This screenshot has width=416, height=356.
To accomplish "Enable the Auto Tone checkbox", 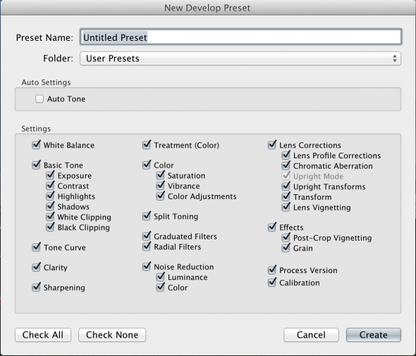I will [x=39, y=99].
